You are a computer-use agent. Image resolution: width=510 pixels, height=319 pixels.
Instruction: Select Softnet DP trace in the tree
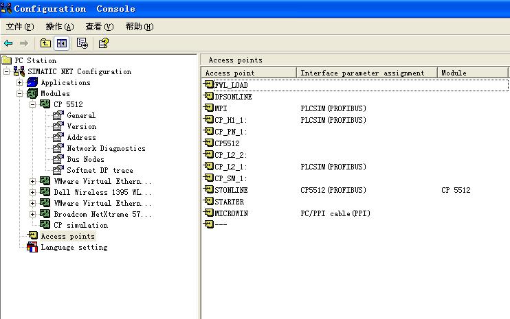pos(100,170)
